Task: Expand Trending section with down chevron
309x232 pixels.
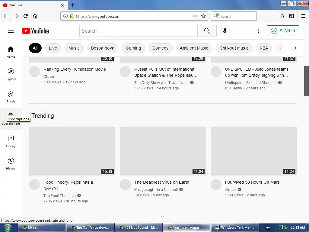Action: coord(163,217)
